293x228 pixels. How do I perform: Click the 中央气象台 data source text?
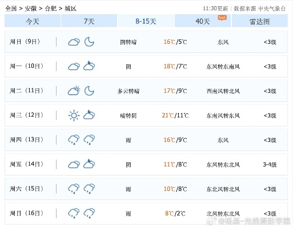[272, 9]
